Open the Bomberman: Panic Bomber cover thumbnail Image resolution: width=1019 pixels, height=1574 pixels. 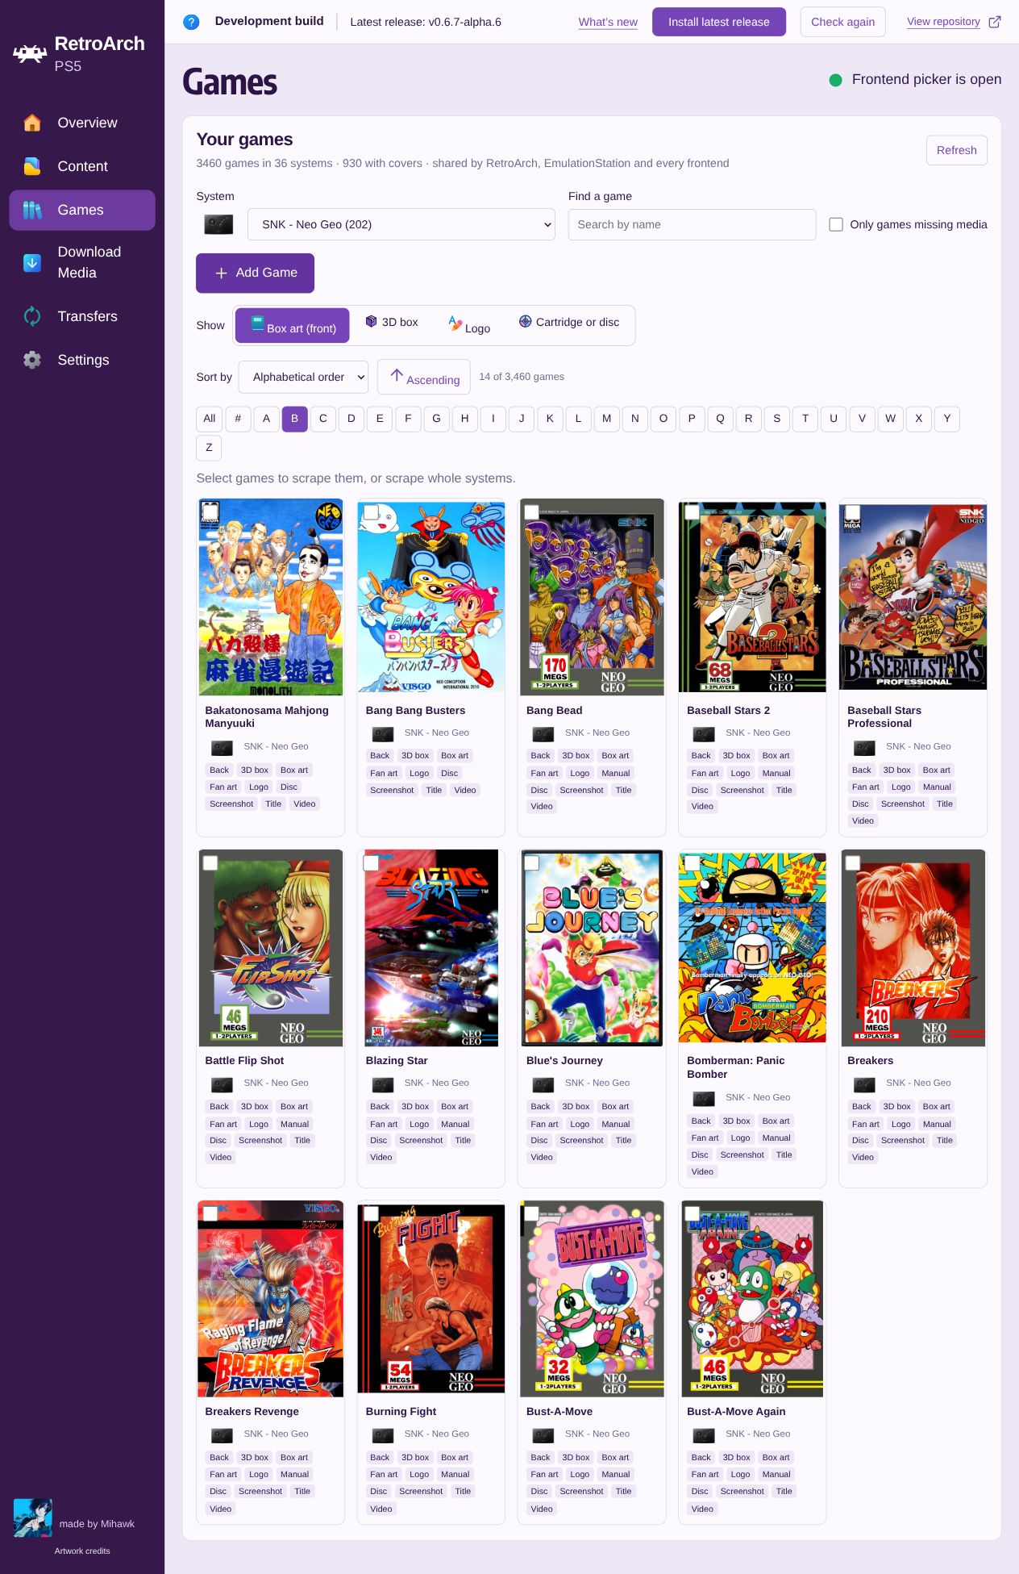tap(752, 948)
